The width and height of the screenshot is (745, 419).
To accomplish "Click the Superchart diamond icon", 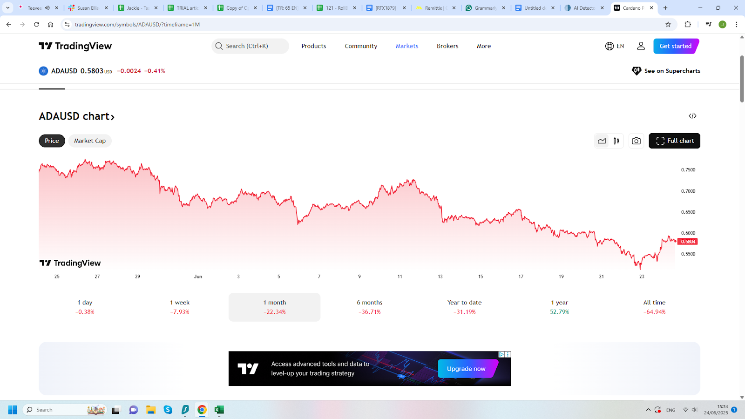I will pos(637,71).
